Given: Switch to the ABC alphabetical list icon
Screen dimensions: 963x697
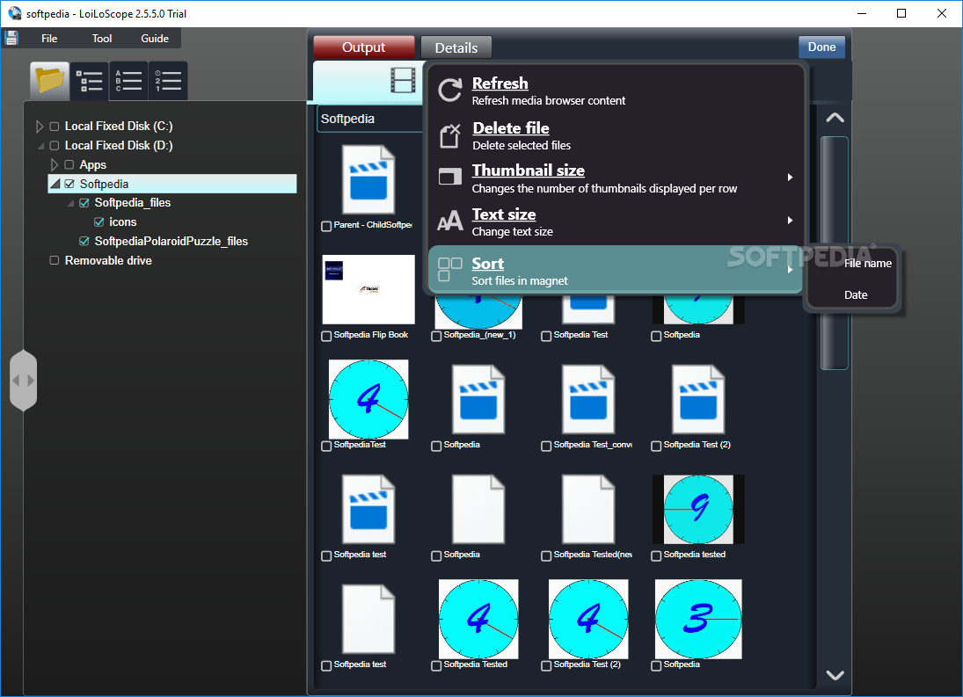Looking at the screenshot, I should 128,80.
